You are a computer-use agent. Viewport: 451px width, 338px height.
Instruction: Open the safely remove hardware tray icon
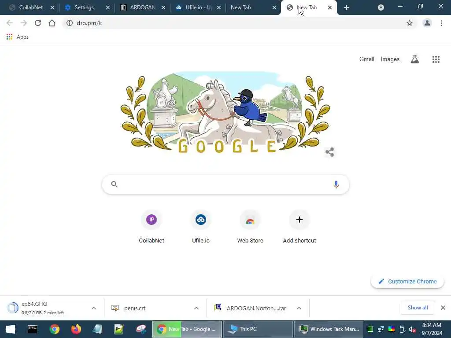402,329
